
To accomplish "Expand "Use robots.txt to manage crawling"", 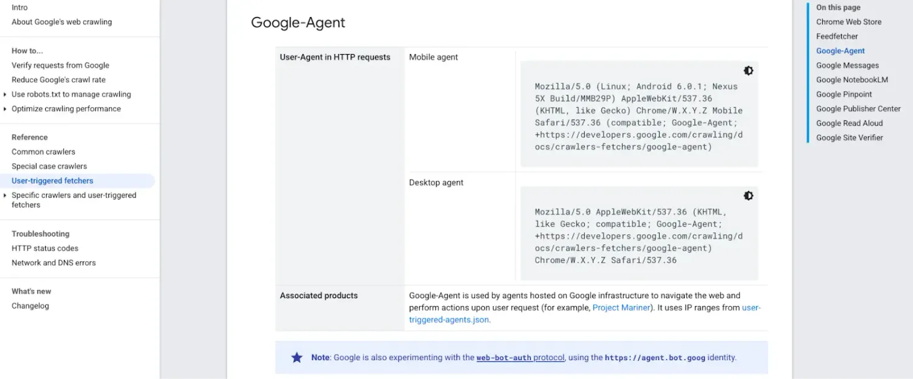I will [71, 94].
